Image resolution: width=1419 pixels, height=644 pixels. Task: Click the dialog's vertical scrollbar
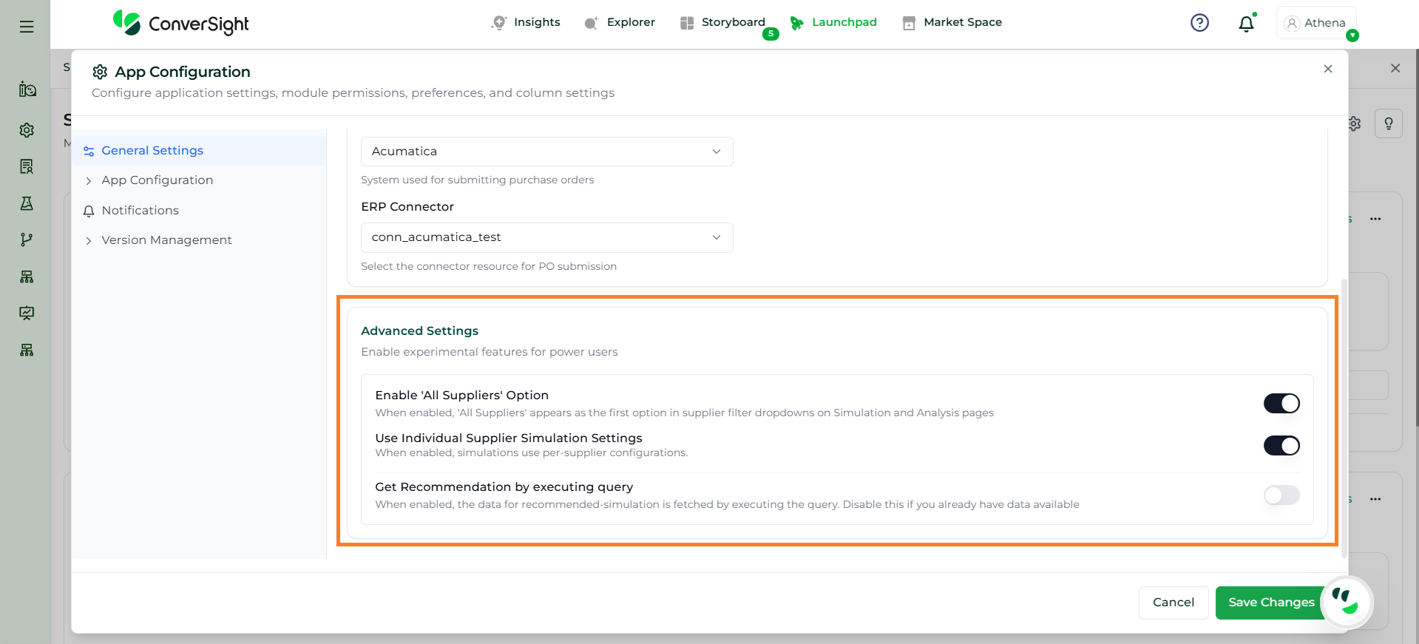(1344, 414)
